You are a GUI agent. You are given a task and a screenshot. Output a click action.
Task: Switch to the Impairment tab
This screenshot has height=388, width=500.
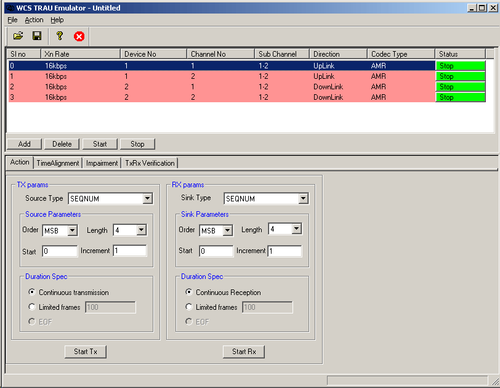click(102, 163)
